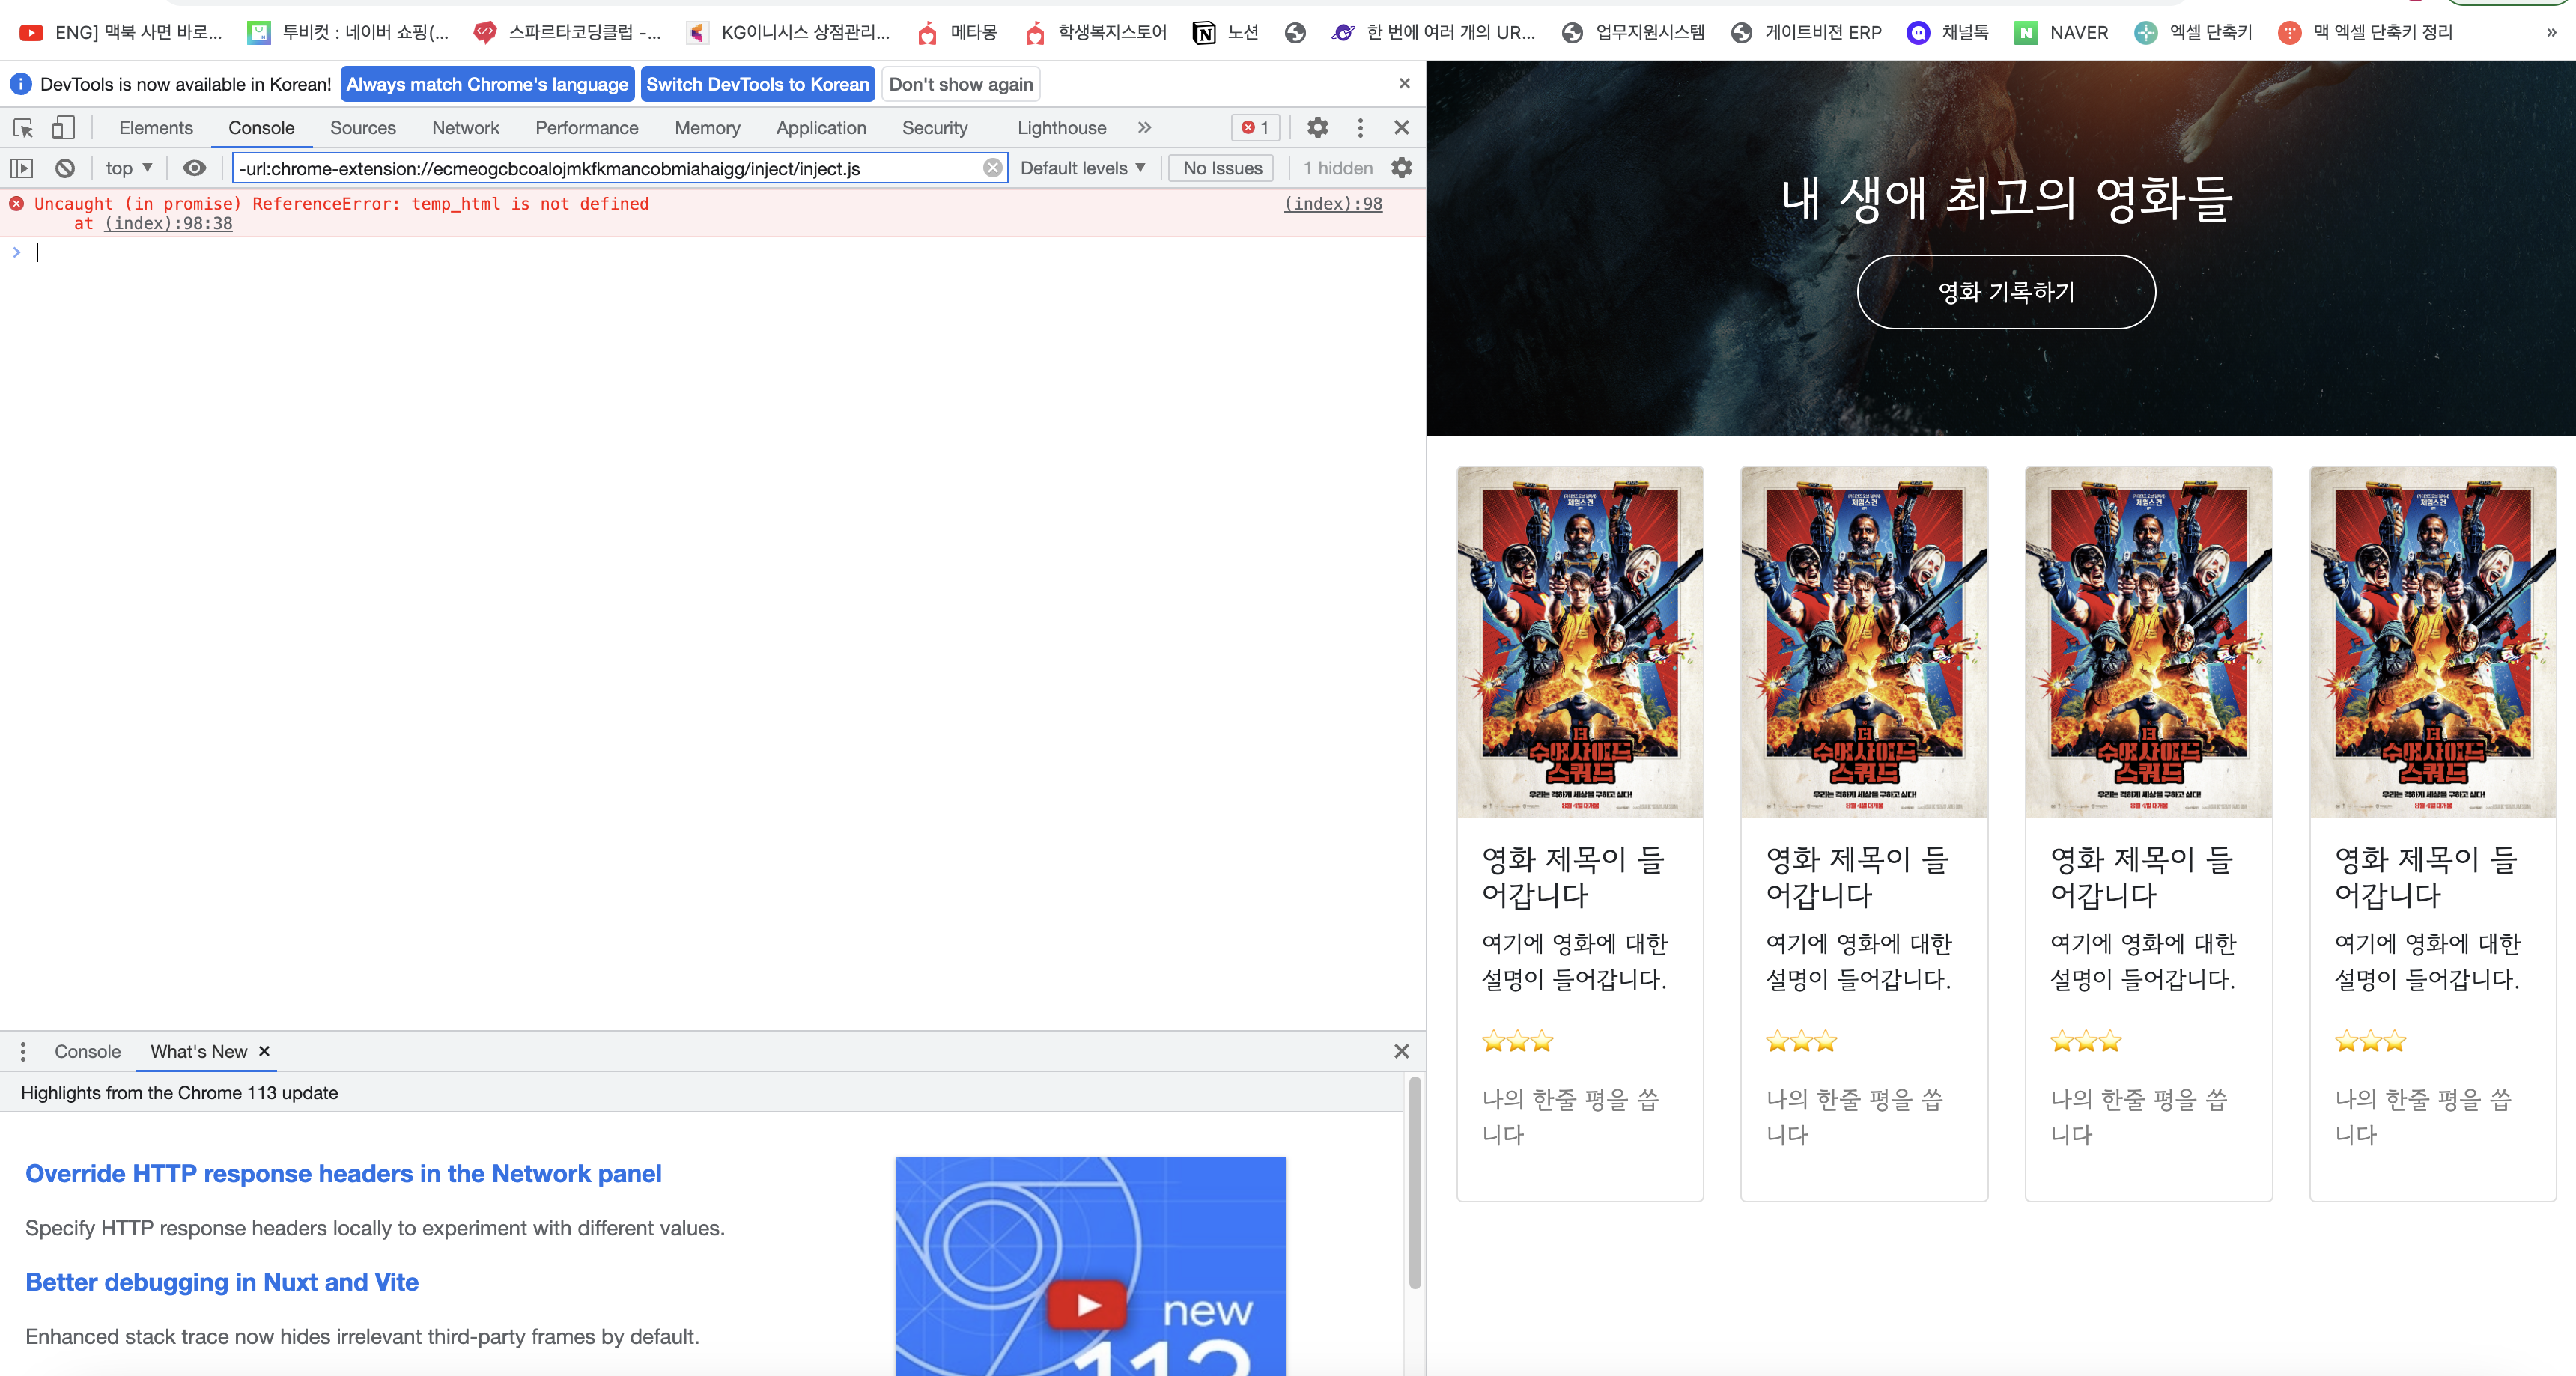Image resolution: width=2576 pixels, height=1376 pixels.
Task: Open the 한 번에 여러 개의 UR bookmark
Action: [x=1433, y=33]
